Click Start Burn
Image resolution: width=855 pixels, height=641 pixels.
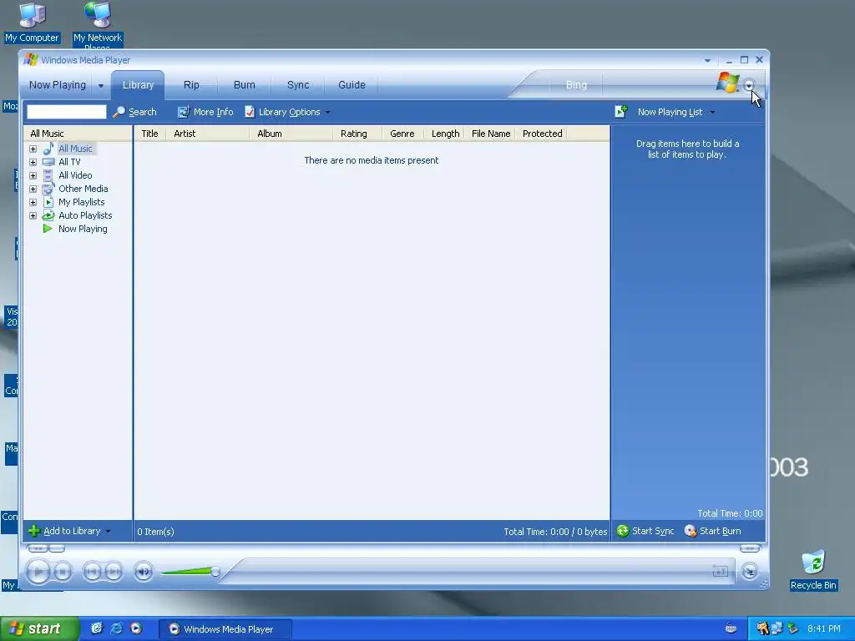(713, 531)
